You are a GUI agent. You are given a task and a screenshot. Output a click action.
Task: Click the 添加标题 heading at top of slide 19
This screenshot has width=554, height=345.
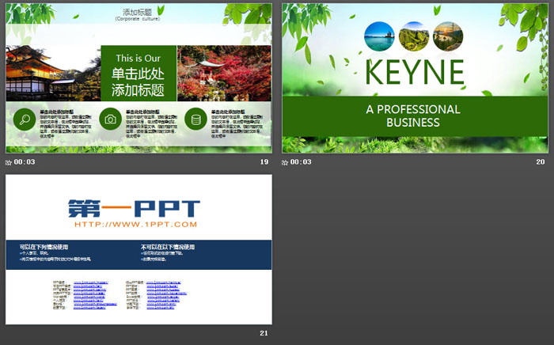click(x=138, y=12)
